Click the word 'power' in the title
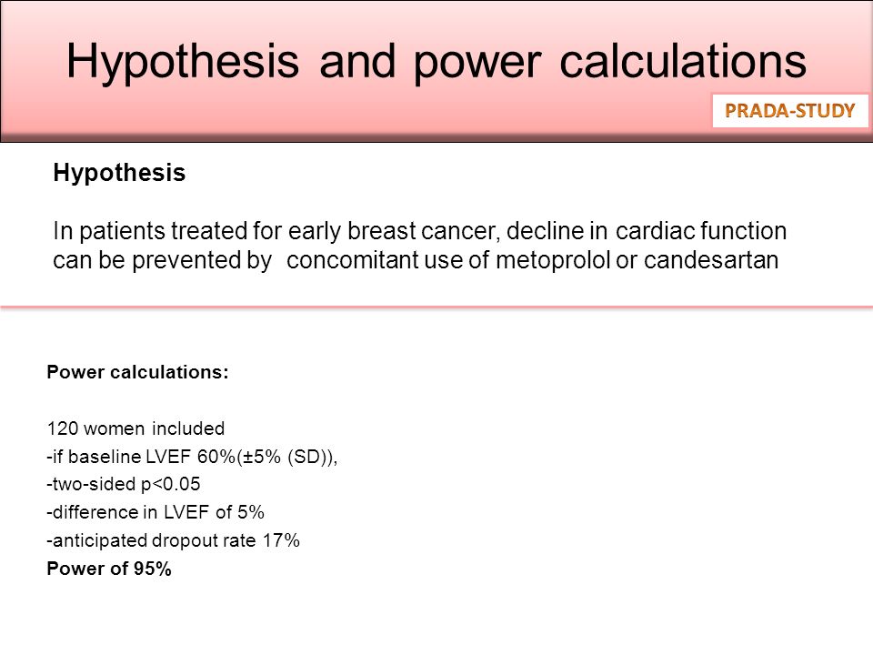This screenshot has width=873, height=655. tap(477, 63)
